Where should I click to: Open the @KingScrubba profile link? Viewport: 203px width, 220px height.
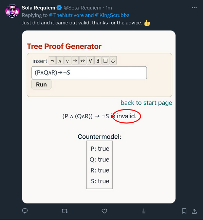[x=112, y=15]
